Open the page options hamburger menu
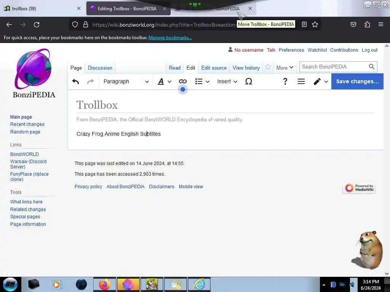This screenshot has height=292, width=390. 301,81
